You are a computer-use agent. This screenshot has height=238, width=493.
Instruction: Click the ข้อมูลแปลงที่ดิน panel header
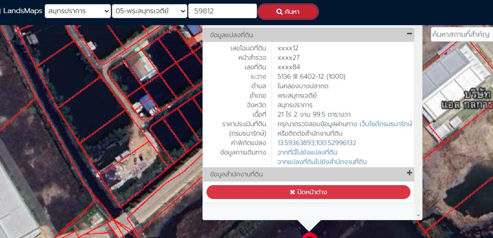click(x=308, y=35)
